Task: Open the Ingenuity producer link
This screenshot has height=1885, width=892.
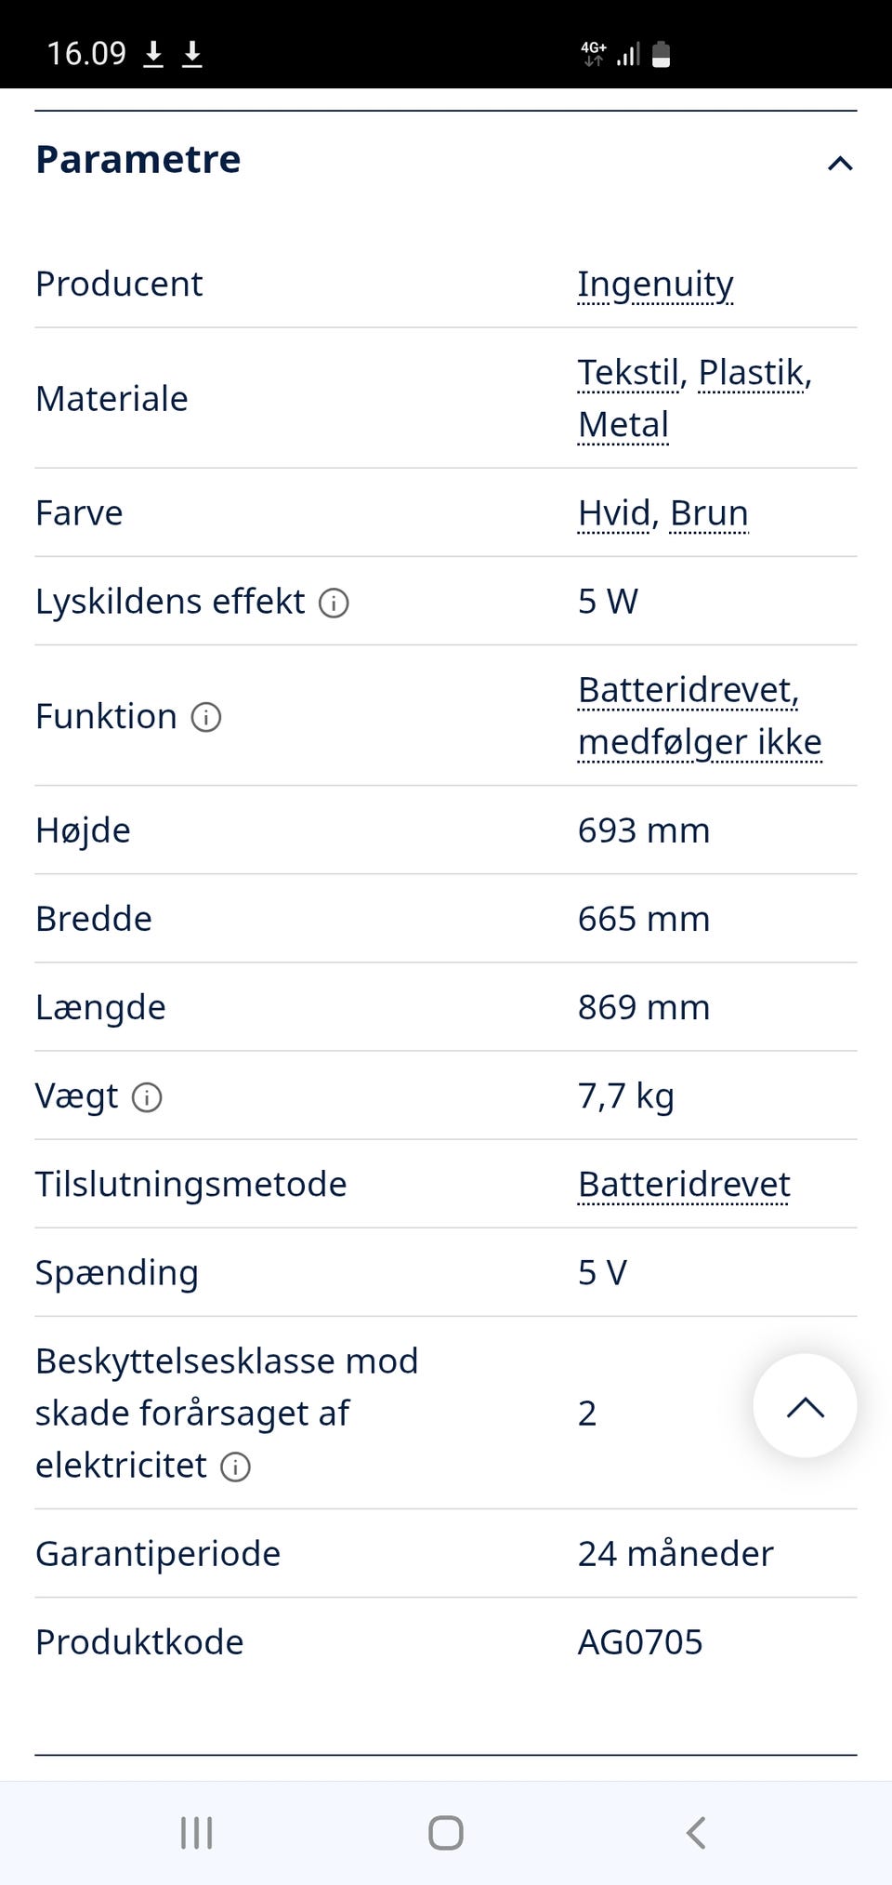Action: (655, 285)
